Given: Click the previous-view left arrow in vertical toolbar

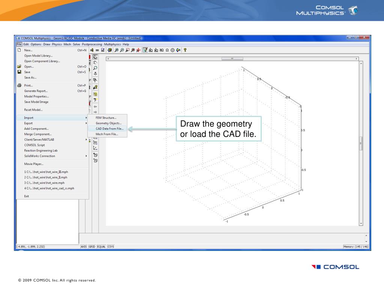Looking at the screenshot, I should (95, 106).
